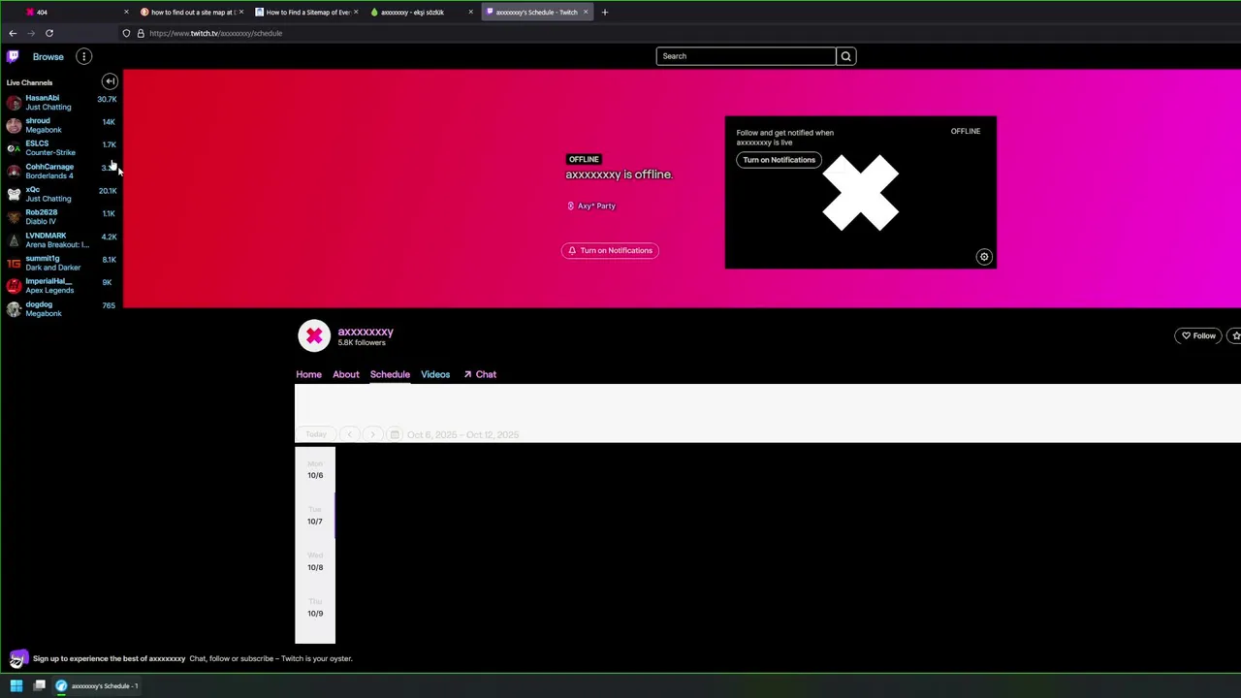Screen dimensions: 1241x698
Task: Open shroud live channel
Action: pyautogui.click(x=61, y=125)
